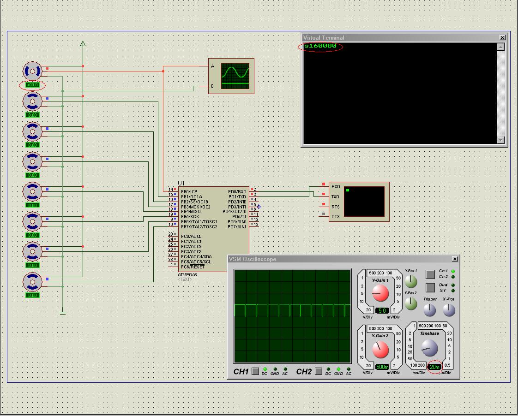The width and height of the screenshot is (518, 416).
Task: Toggle the Dual/X-Y mode button
Action: click(430, 288)
